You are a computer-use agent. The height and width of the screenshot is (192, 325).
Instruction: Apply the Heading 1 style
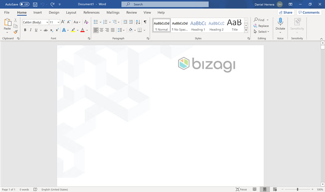[x=198, y=25]
